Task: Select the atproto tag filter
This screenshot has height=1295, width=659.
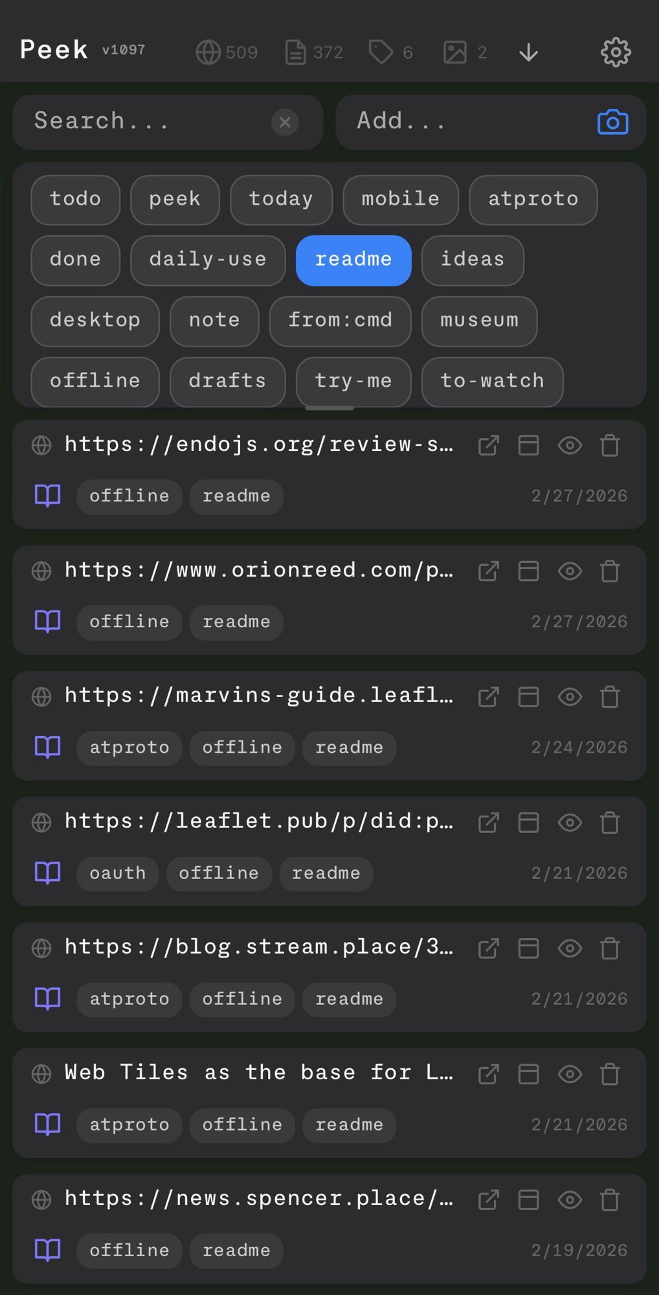Action: (x=533, y=200)
